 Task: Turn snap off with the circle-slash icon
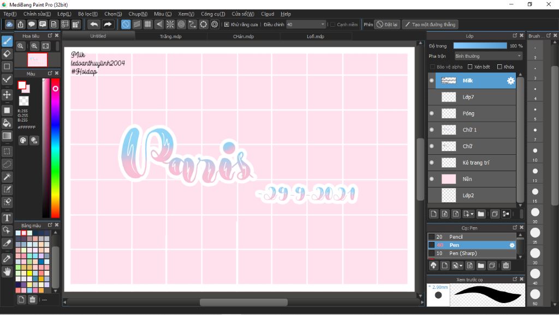click(126, 24)
